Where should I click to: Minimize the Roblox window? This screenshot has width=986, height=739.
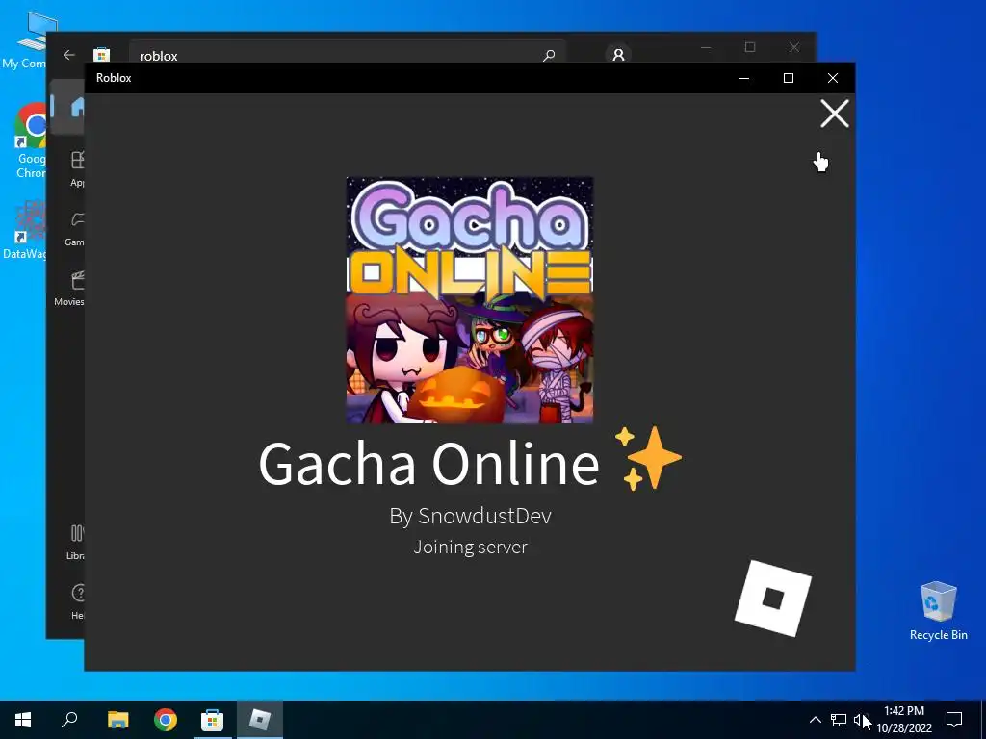pos(744,78)
